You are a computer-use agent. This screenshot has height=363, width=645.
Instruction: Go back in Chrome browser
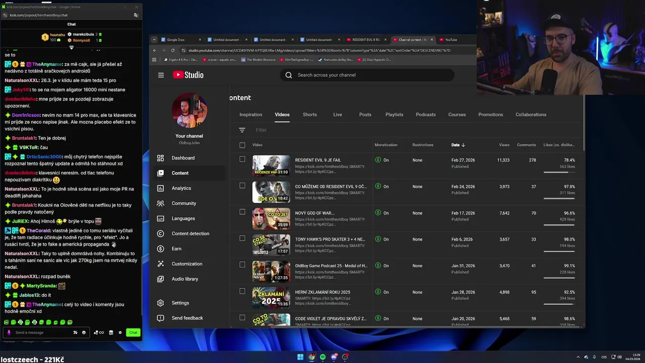coord(155,50)
